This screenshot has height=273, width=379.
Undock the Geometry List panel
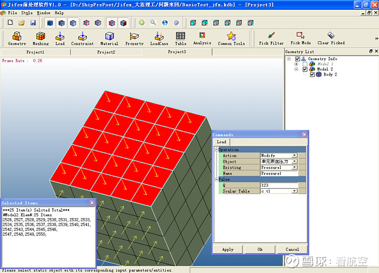(371, 51)
